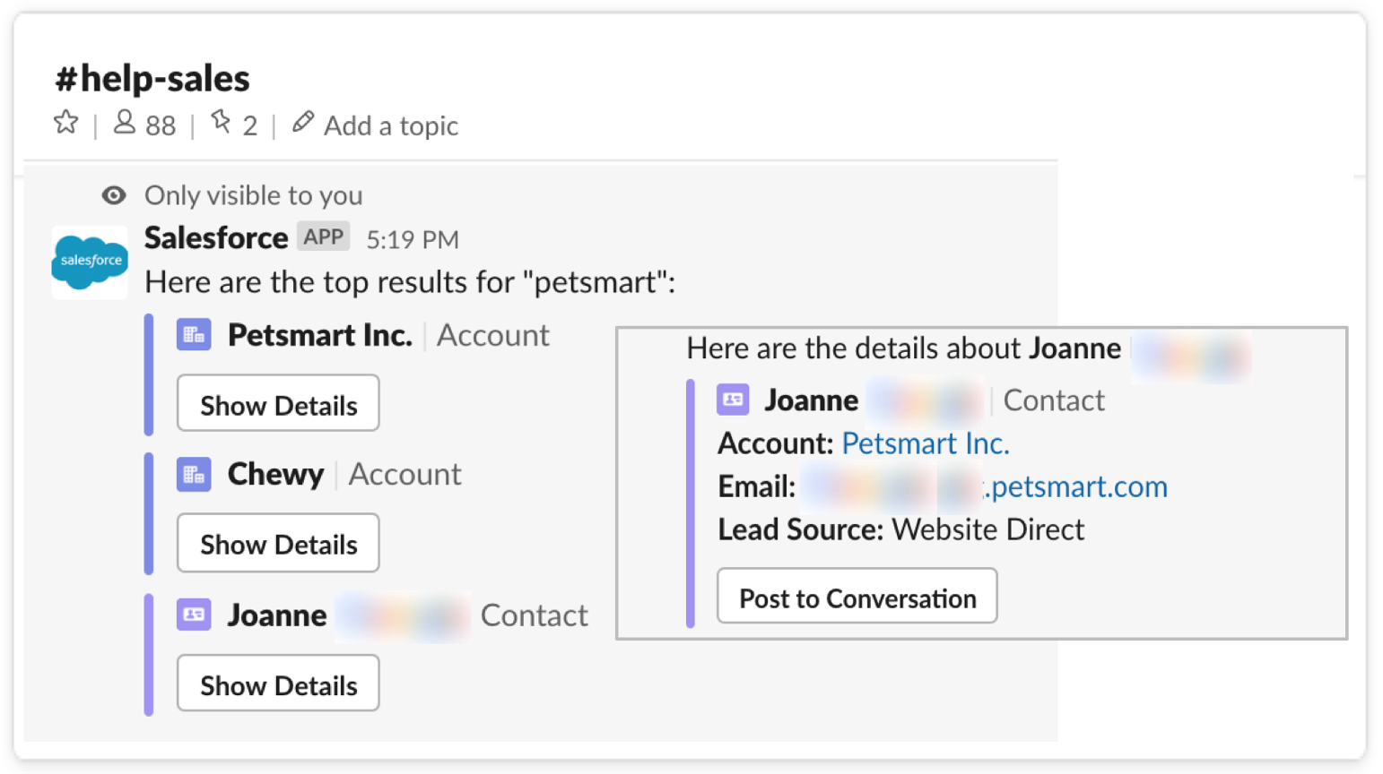Show Details for Petsmart Inc.
This screenshot has height=774, width=1383.
[278, 403]
